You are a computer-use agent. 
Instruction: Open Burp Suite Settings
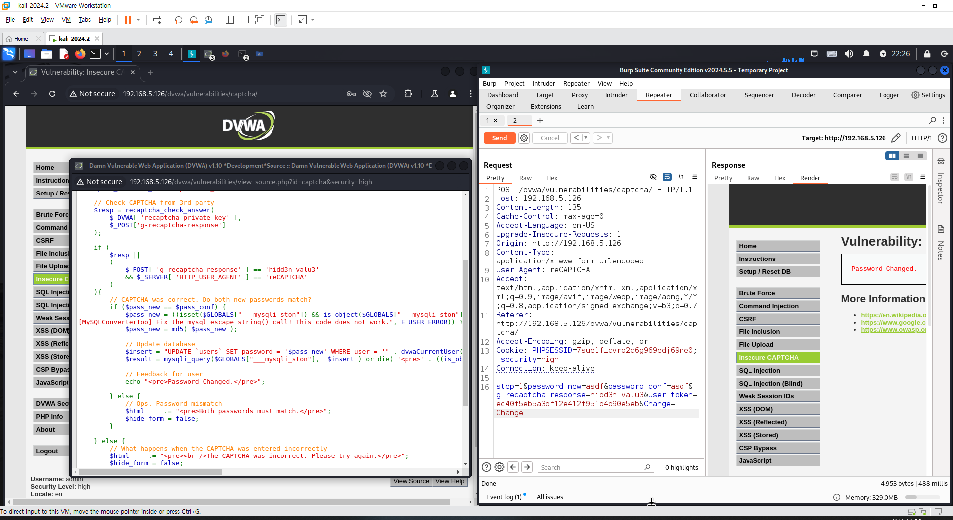tap(928, 95)
